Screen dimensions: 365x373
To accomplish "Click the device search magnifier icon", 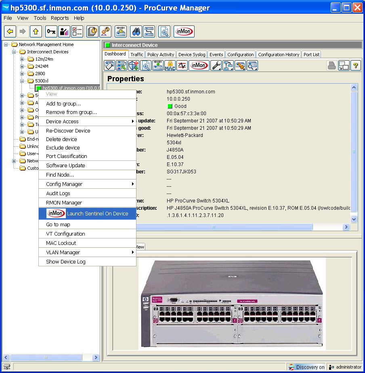I will coord(252,65).
